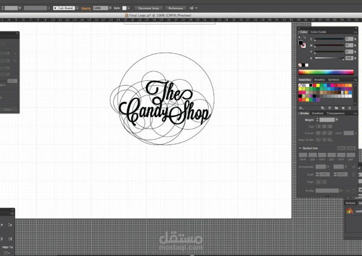Click the arrange icon right of Preferences

[191, 8]
